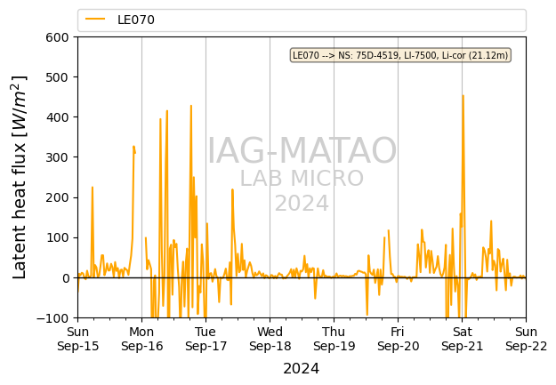Click the 'Tue Sep-17' x-axis label
The height and width of the screenshot is (385, 556).
[206, 339]
